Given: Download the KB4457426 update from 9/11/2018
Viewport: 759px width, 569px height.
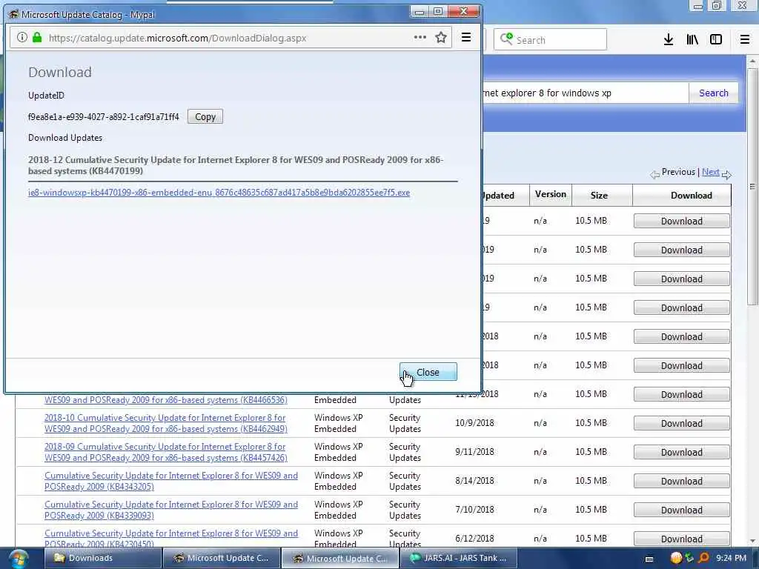Looking at the screenshot, I should 682,453.
